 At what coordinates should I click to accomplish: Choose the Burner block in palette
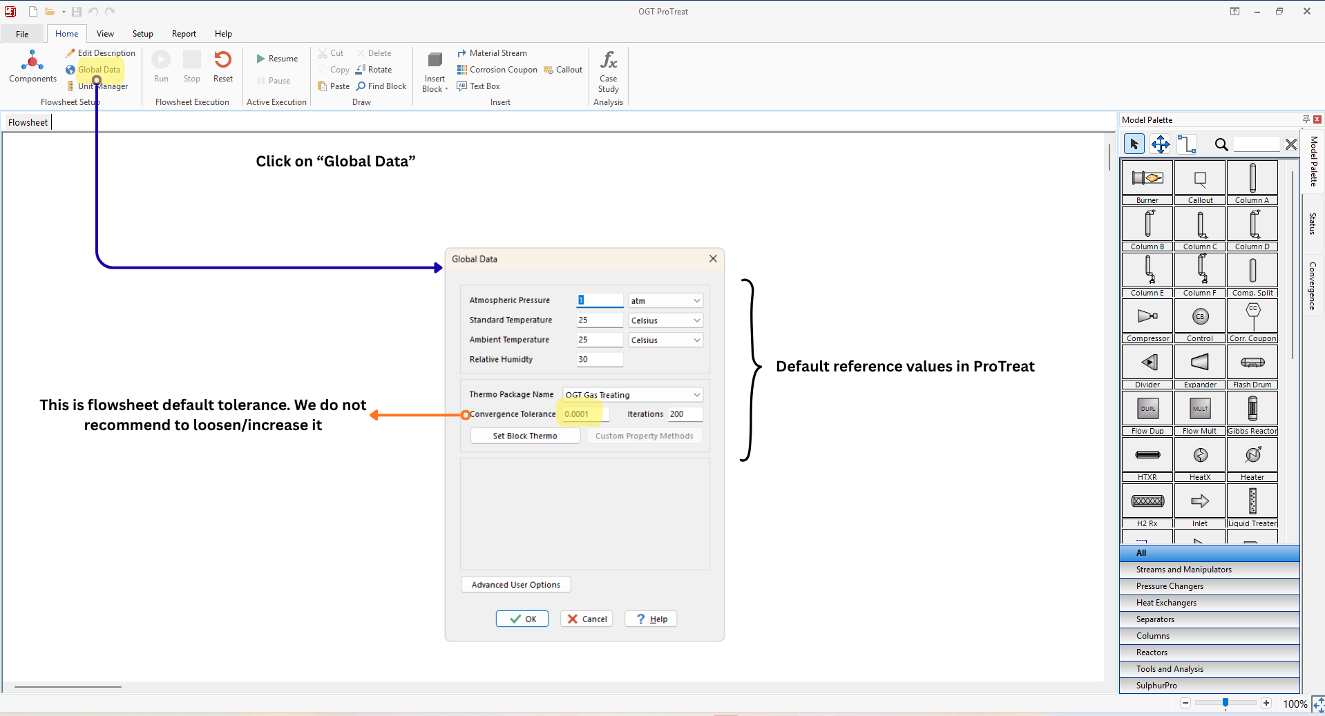point(1147,182)
